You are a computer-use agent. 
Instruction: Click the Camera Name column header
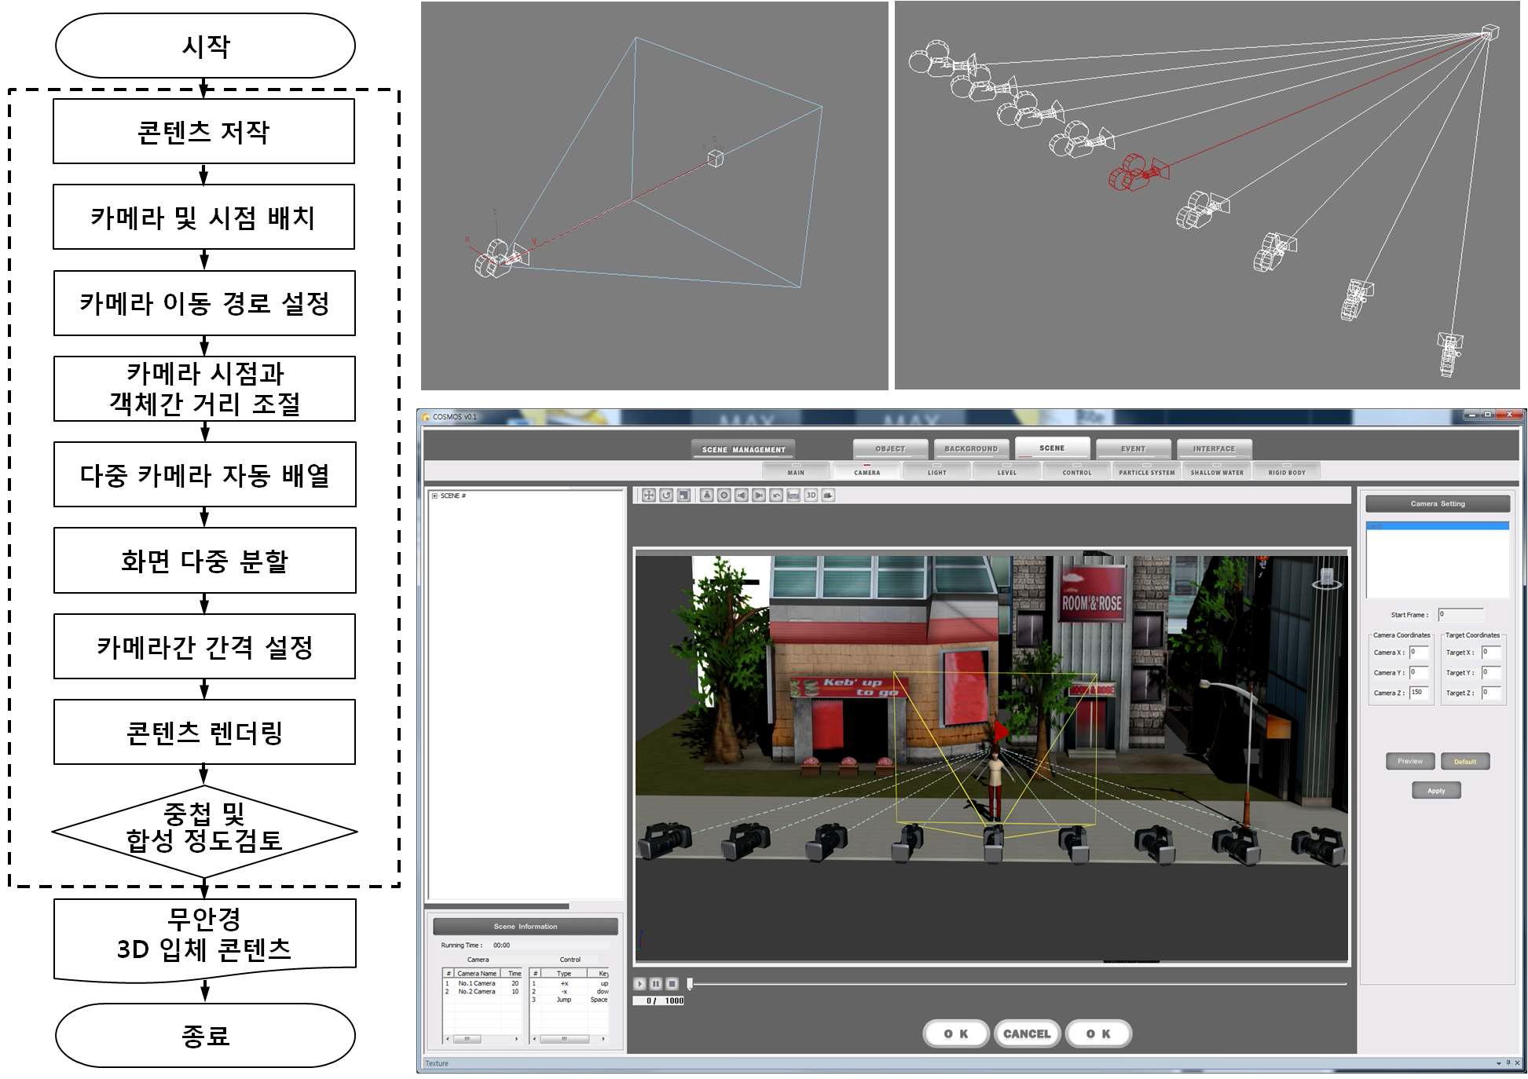(477, 974)
